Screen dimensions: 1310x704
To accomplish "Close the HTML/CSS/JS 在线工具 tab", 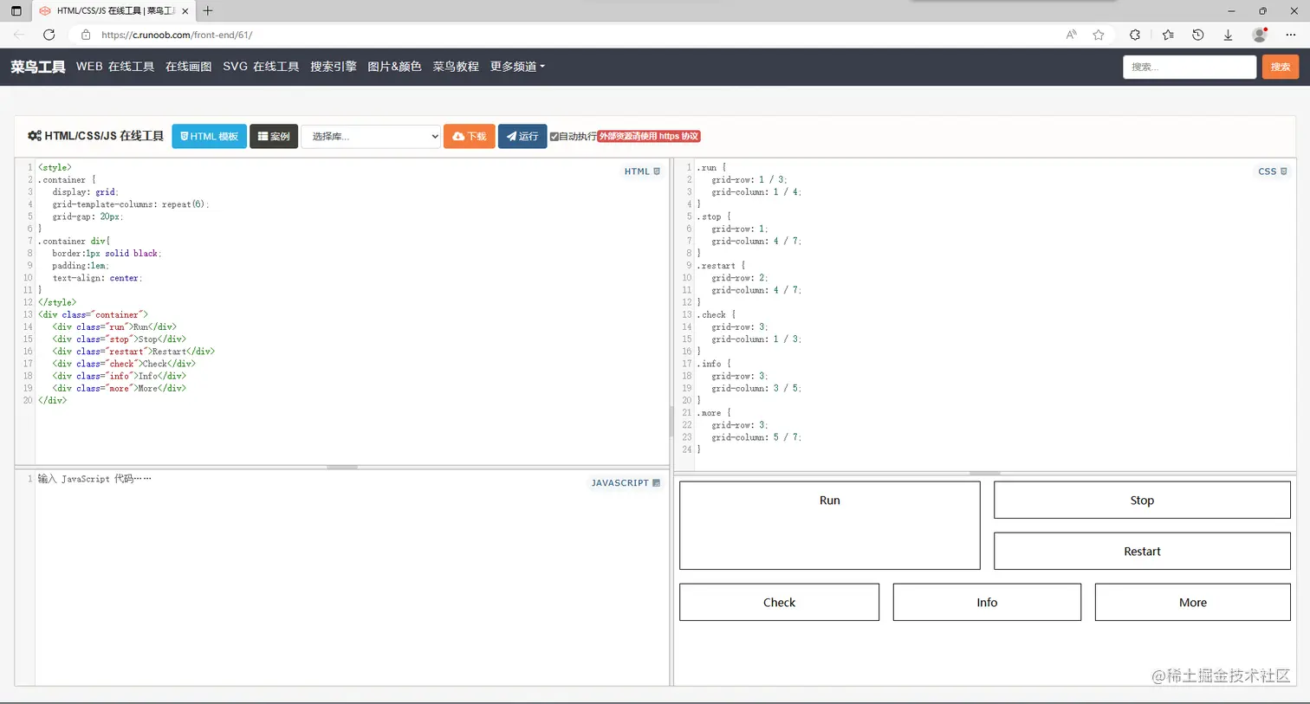I will pyautogui.click(x=185, y=11).
